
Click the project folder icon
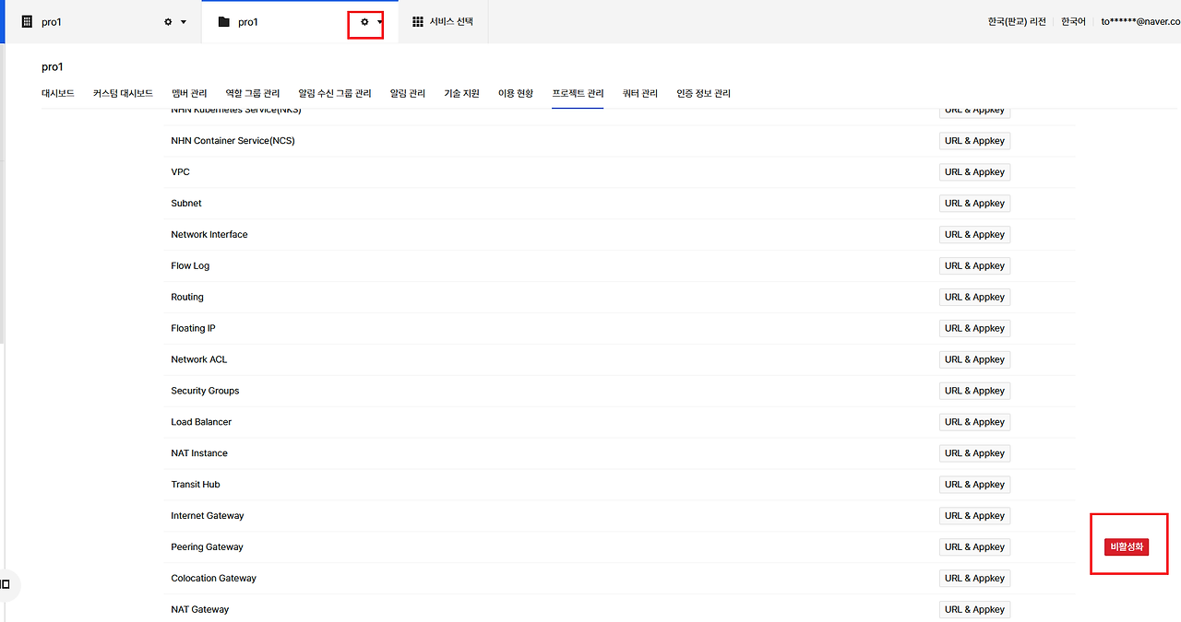(x=223, y=21)
